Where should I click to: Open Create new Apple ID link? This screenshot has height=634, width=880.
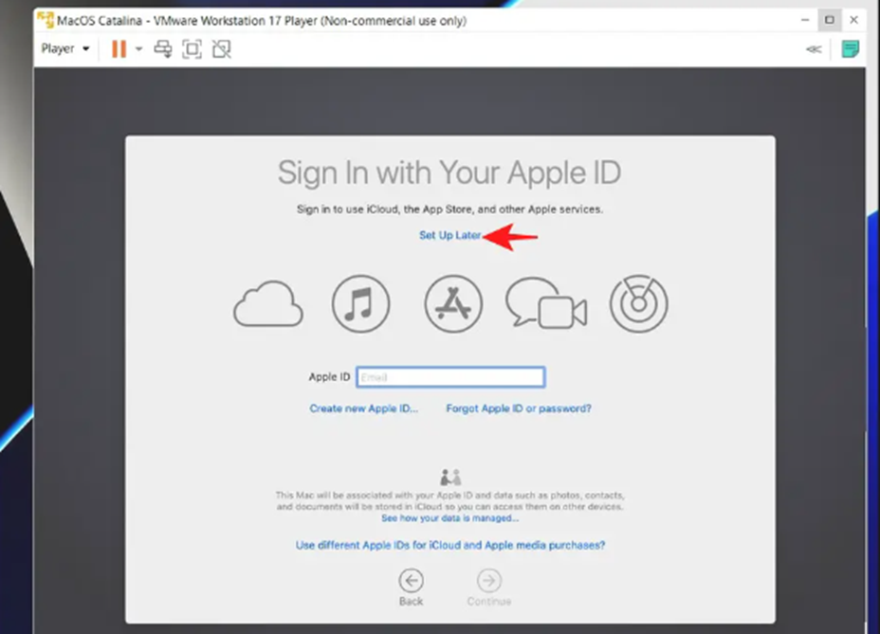click(364, 408)
